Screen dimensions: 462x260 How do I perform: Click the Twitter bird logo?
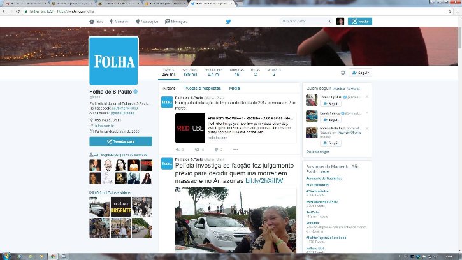tap(228, 22)
